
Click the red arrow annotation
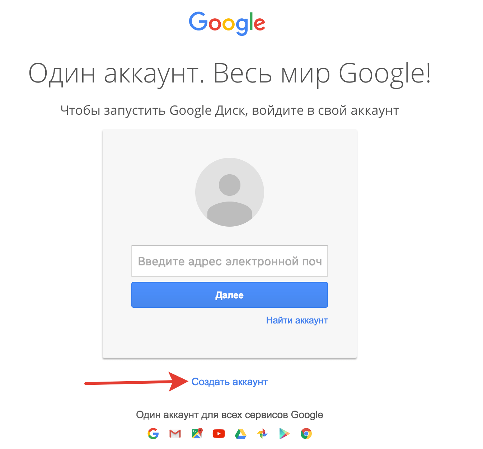coord(136,382)
